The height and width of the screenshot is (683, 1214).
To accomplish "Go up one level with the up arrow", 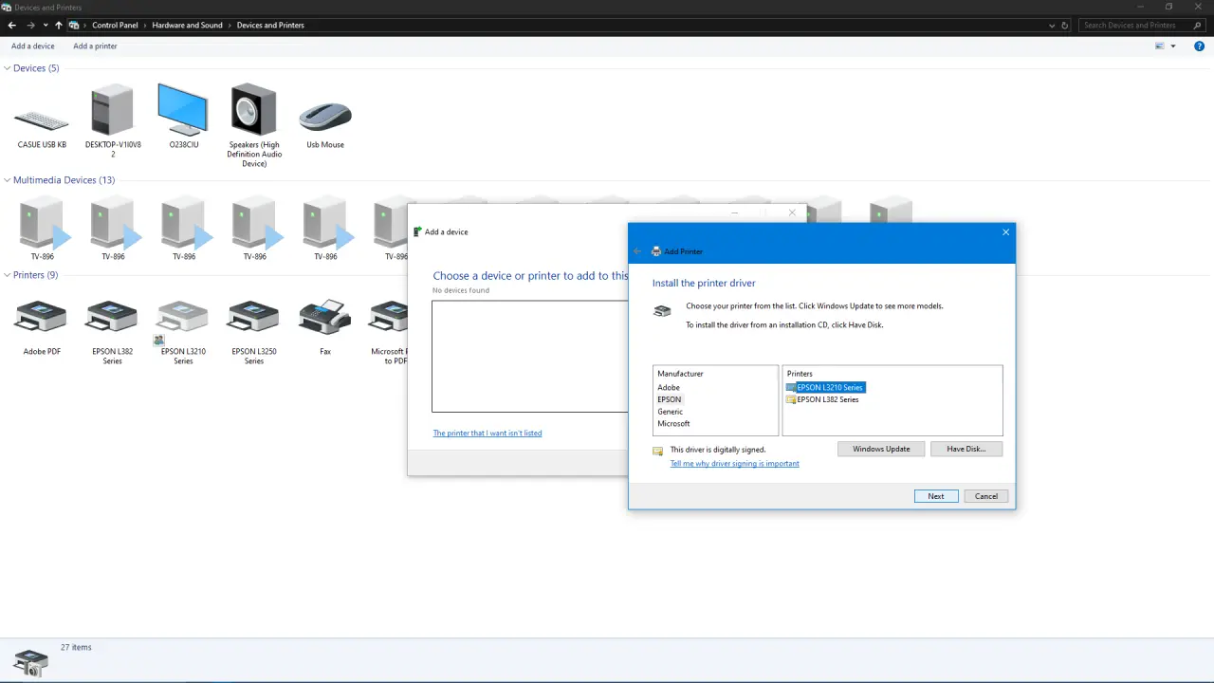I will (59, 26).
